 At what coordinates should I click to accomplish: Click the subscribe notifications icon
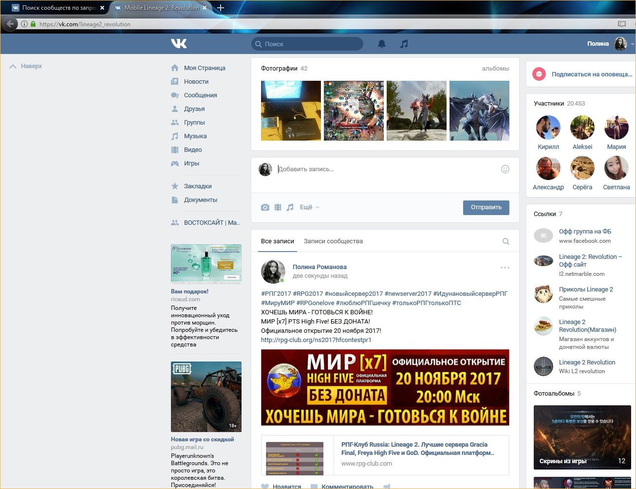tap(539, 74)
